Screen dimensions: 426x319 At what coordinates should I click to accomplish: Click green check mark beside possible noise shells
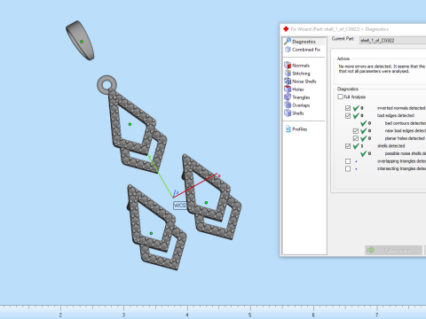click(363, 153)
